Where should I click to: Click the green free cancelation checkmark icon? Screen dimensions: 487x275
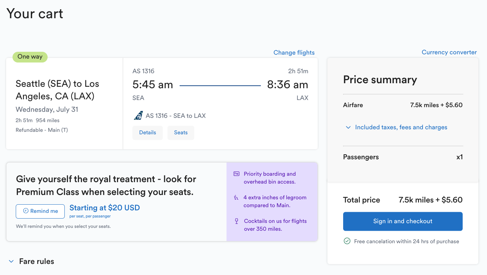[x=347, y=241]
